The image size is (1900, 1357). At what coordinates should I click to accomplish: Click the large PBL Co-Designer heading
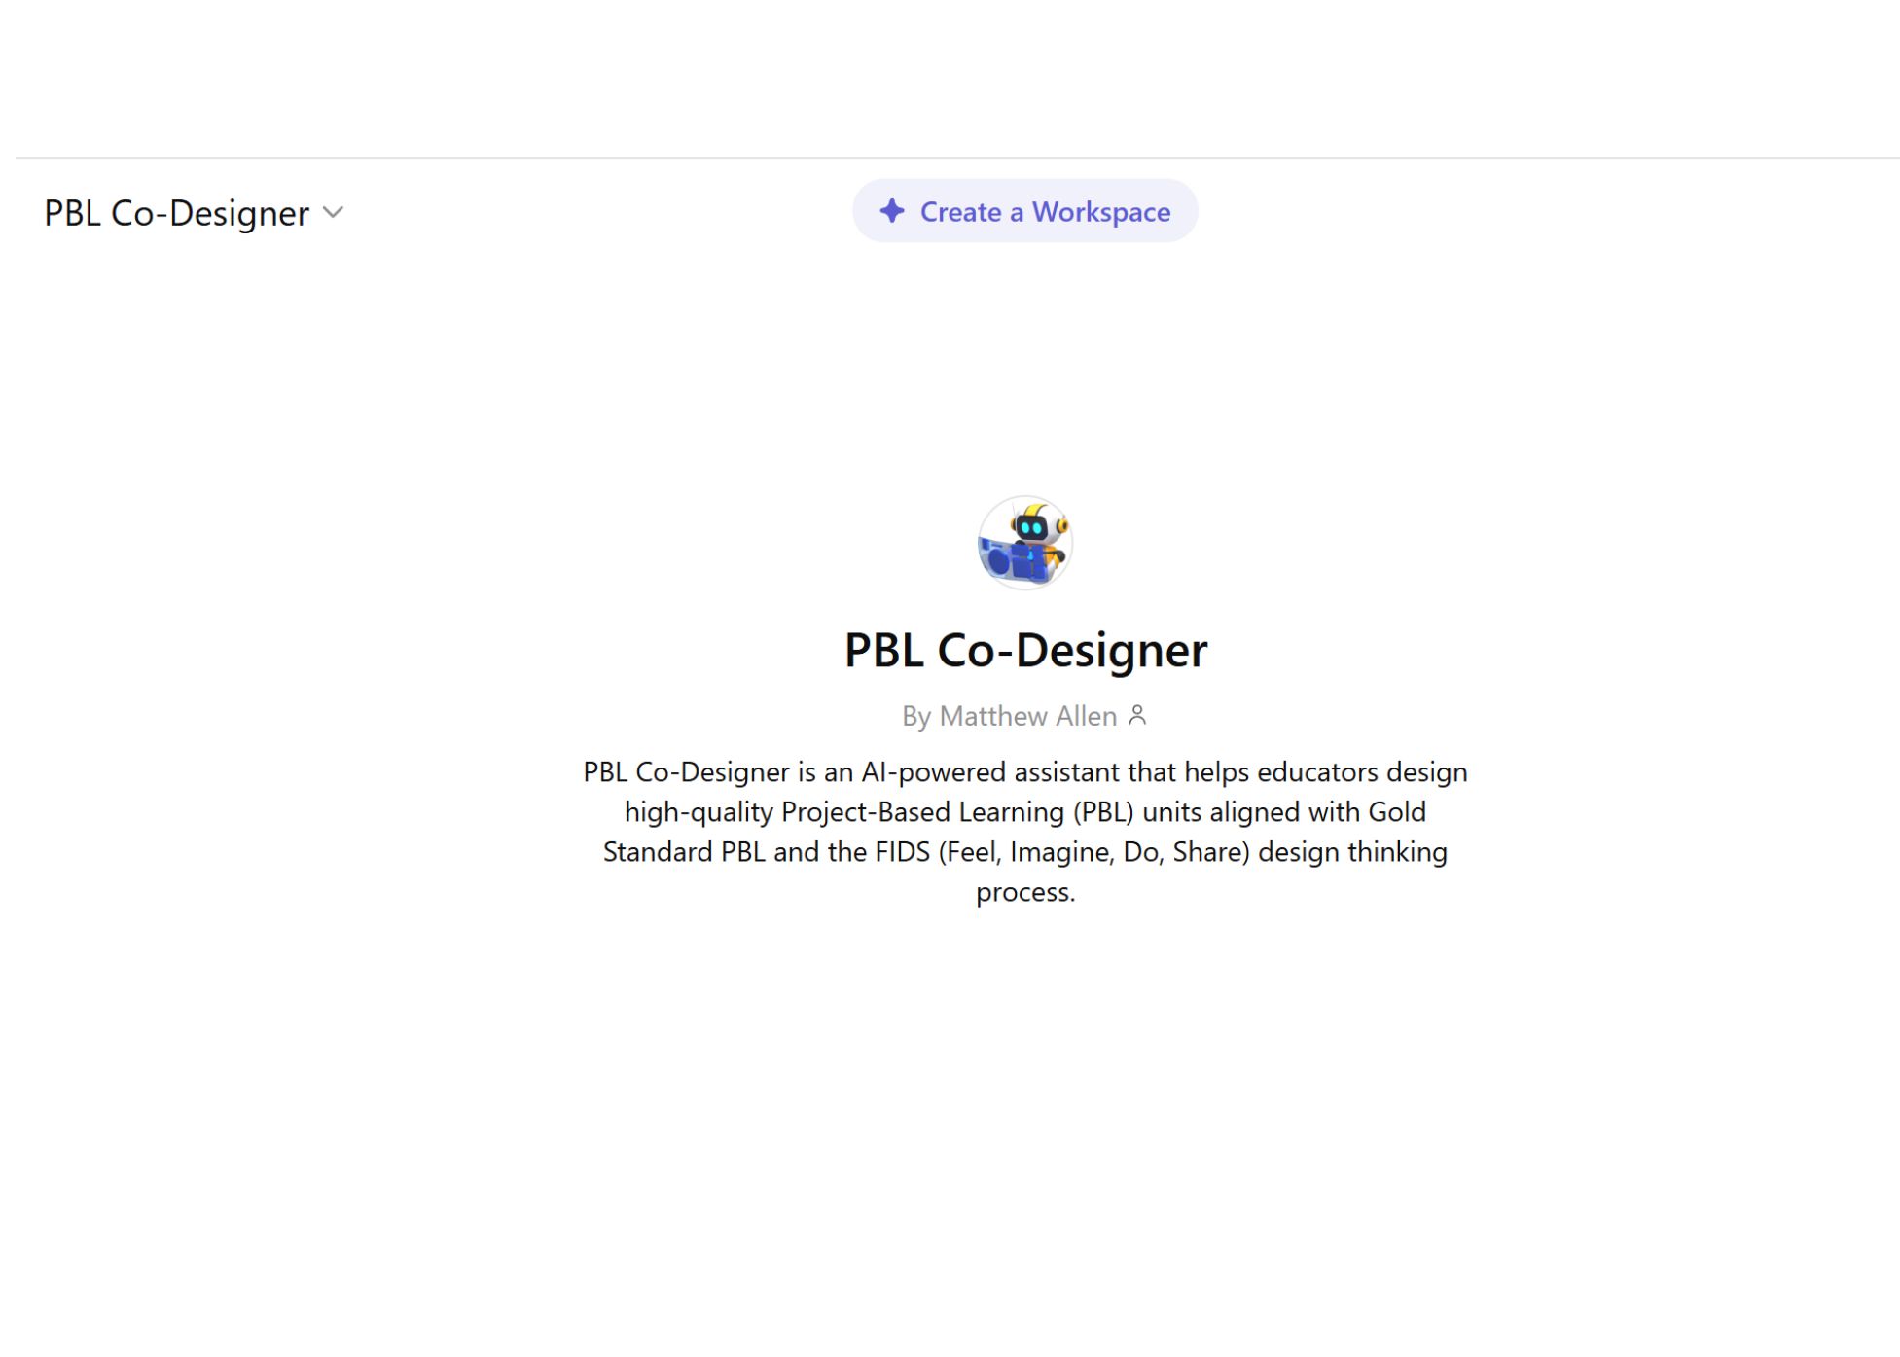pos(1025,650)
